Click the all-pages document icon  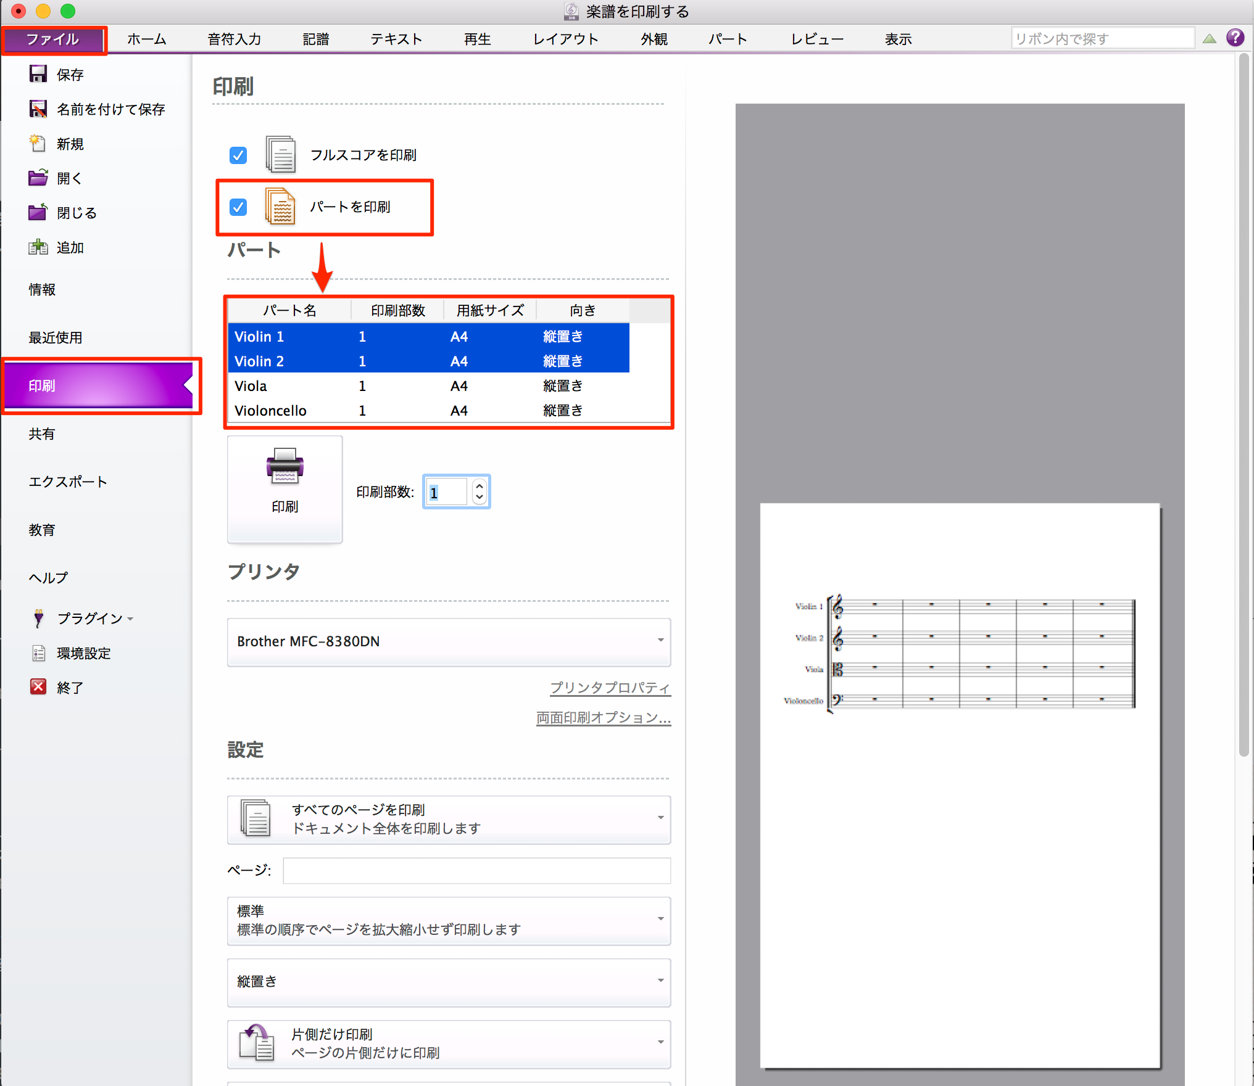255,818
